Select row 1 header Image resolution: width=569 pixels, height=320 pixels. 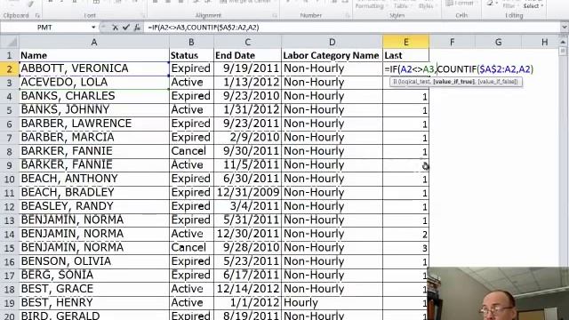click(x=9, y=55)
